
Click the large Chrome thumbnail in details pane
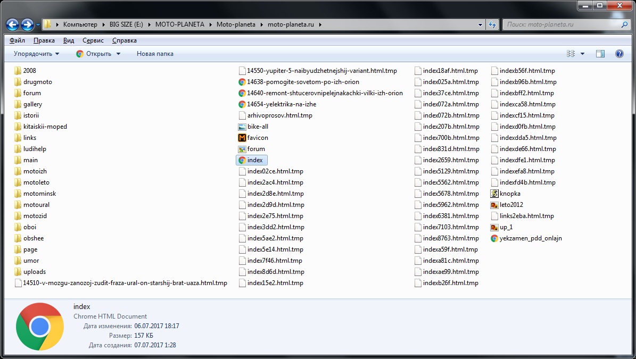[x=40, y=327]
